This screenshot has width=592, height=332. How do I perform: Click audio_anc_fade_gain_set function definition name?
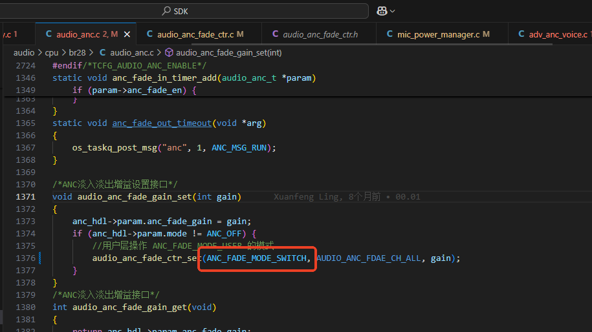pos(135,197)
